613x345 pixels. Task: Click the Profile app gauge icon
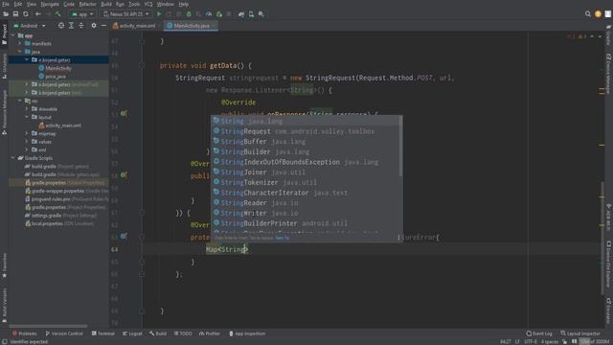pyautogui.click(x=209, y=14)
